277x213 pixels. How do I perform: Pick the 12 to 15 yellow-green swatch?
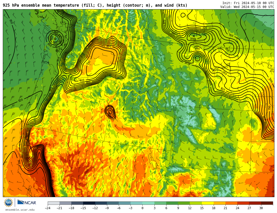pyautogui.click(x=196, y=203)
